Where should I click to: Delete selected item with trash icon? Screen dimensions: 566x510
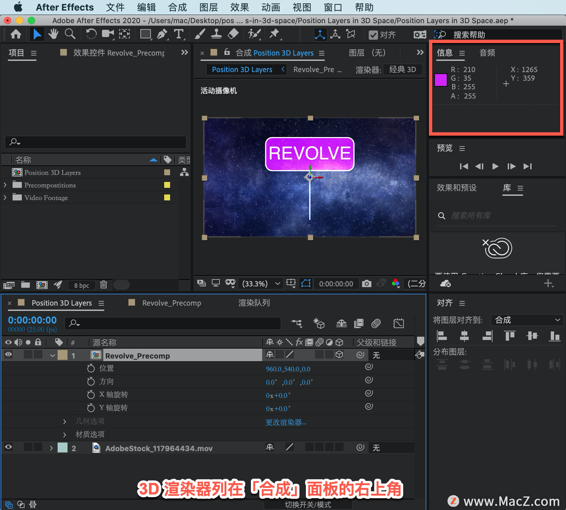pos(104,284)
